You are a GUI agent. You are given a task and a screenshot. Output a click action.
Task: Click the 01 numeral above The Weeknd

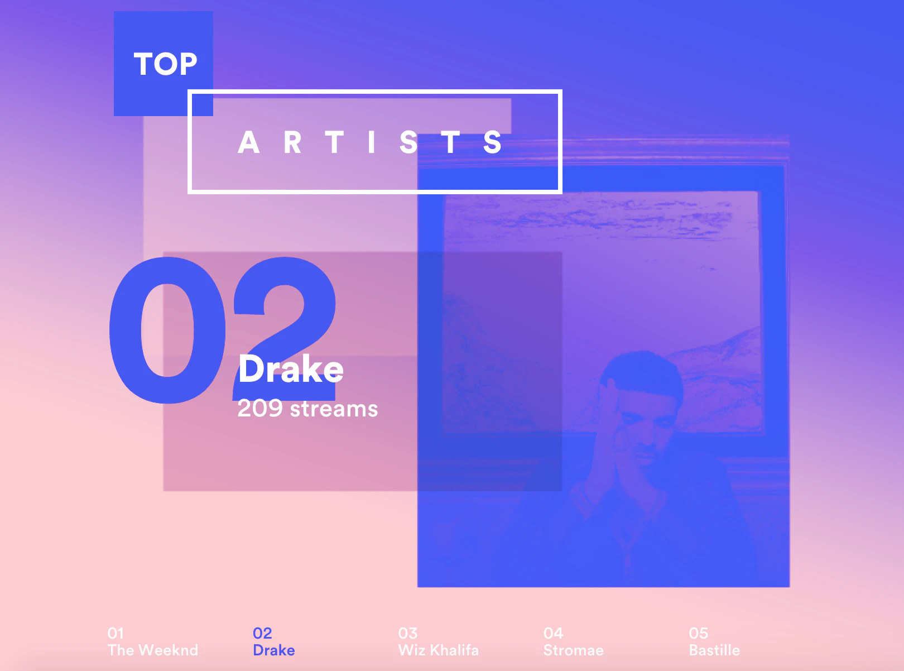click(x=116, y=632)
